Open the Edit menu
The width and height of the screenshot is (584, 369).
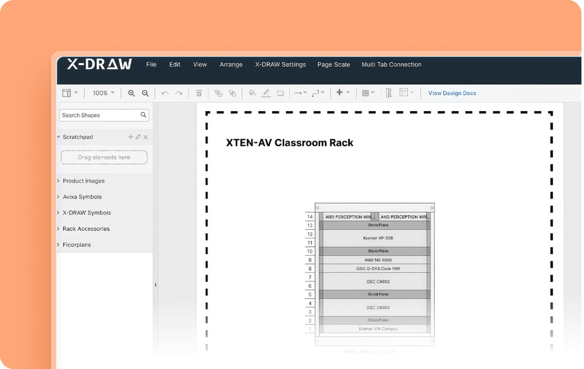tap(175, 65)
